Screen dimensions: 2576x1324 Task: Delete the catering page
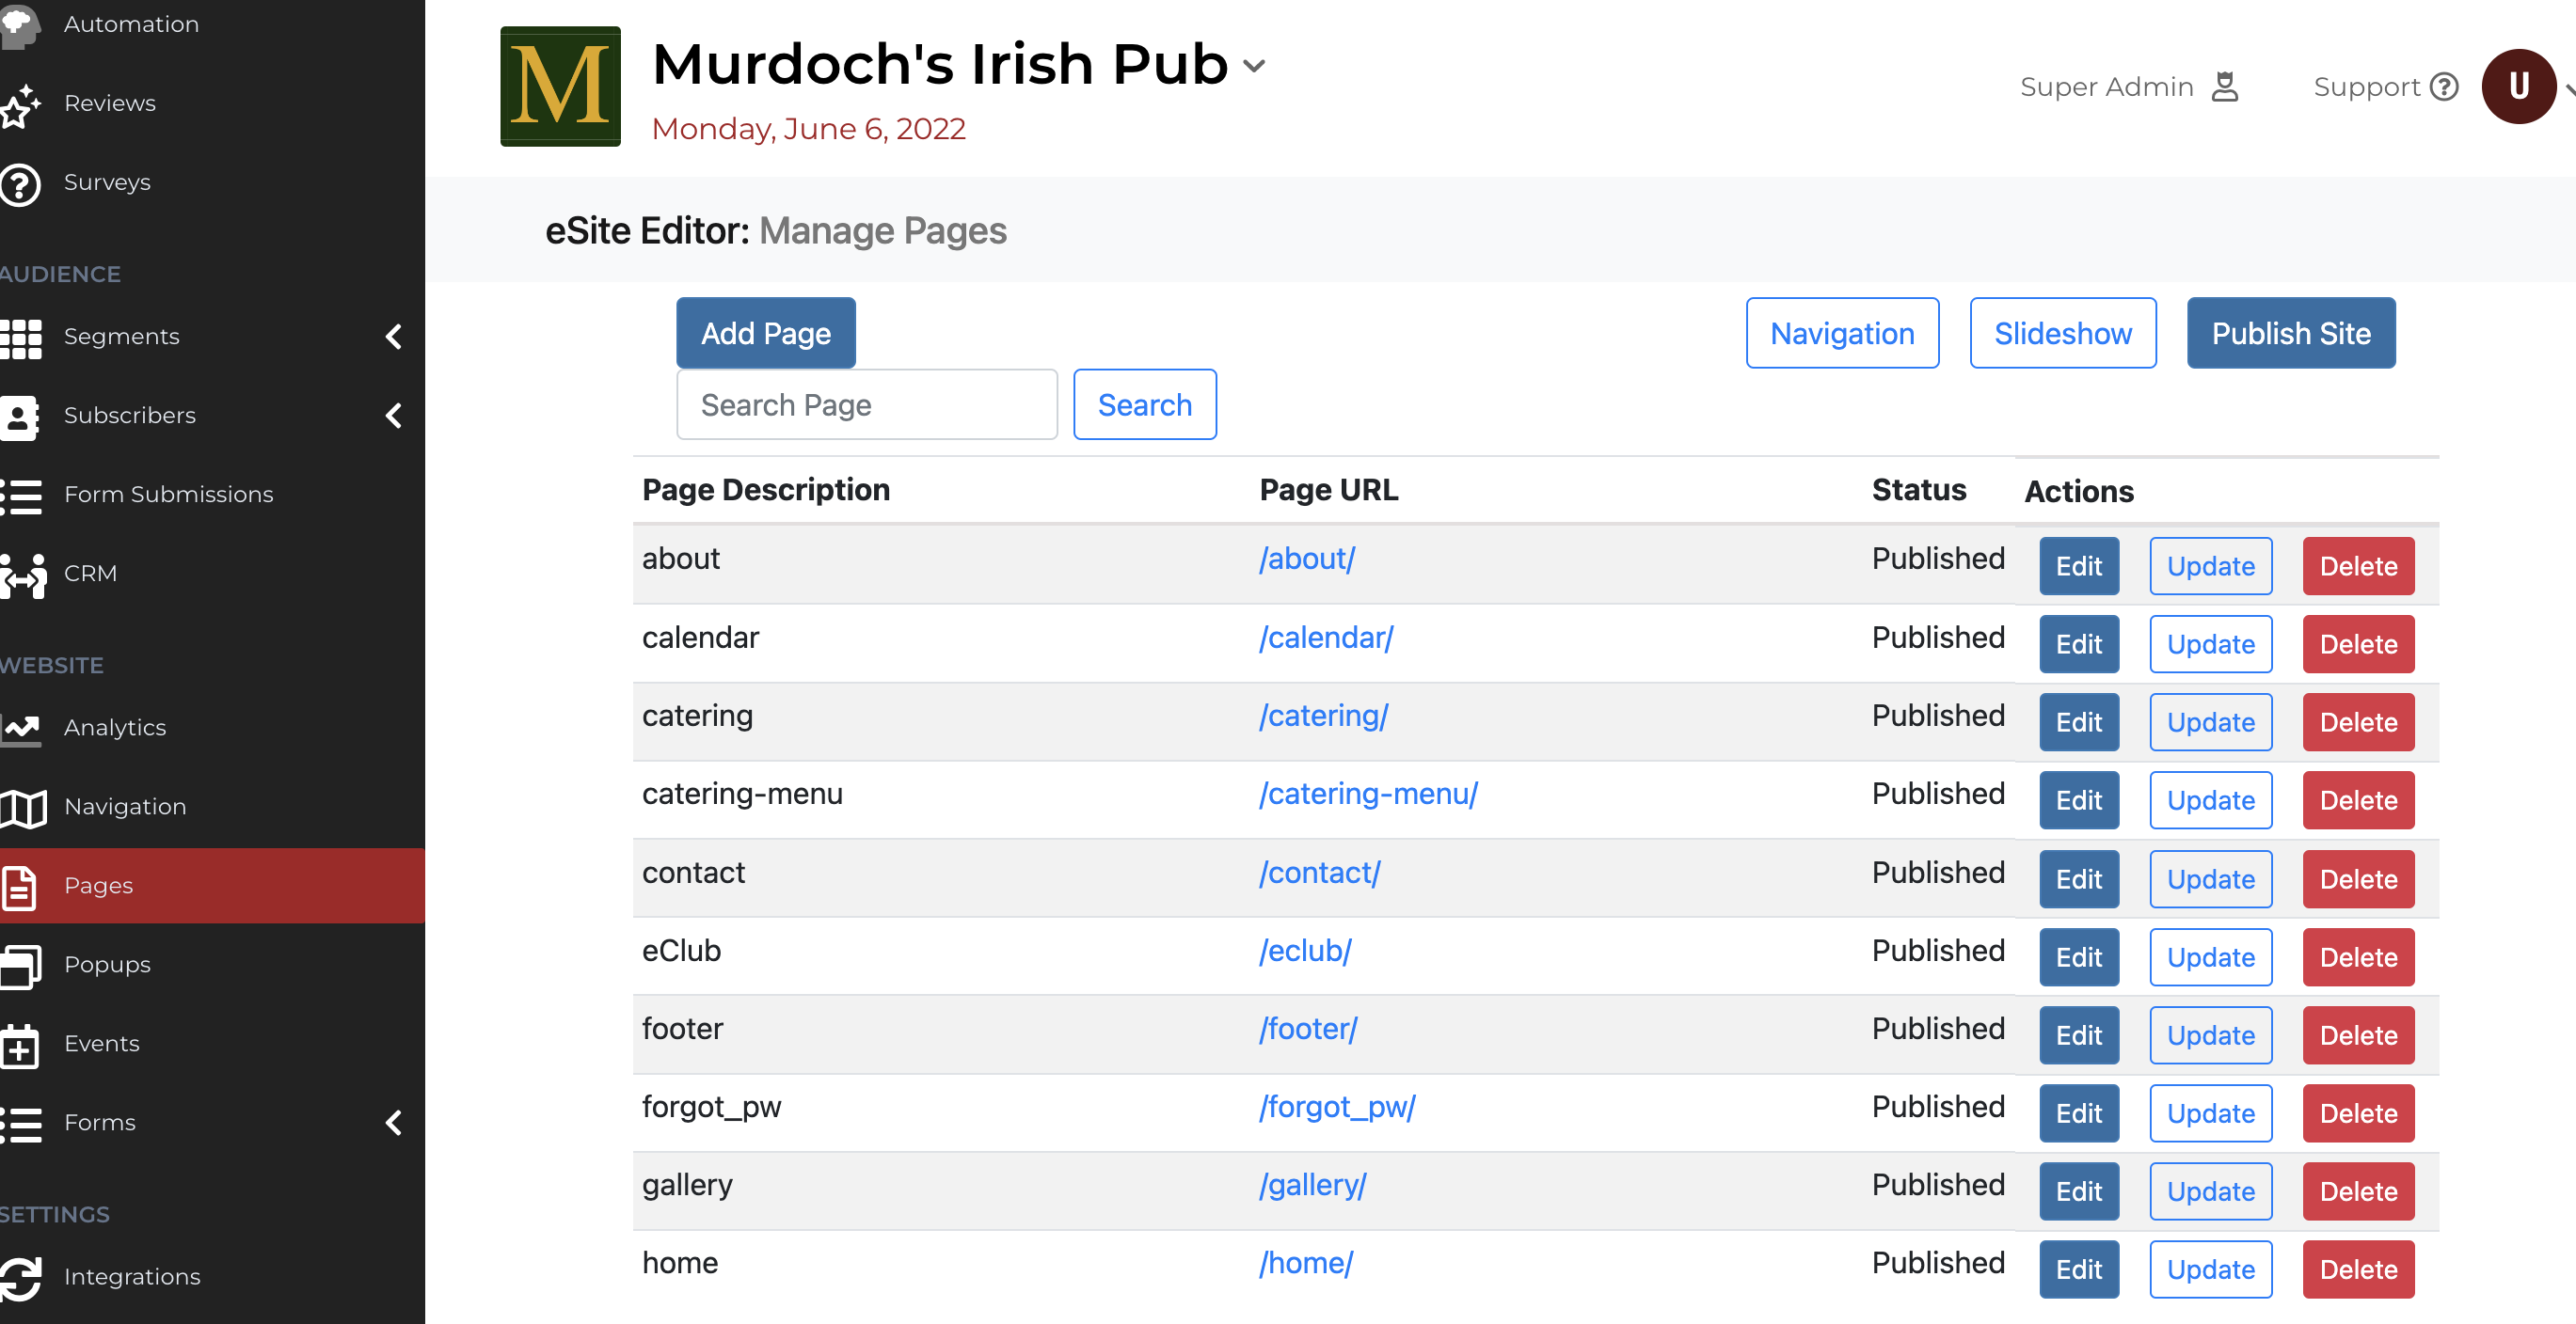(2358, 722)
